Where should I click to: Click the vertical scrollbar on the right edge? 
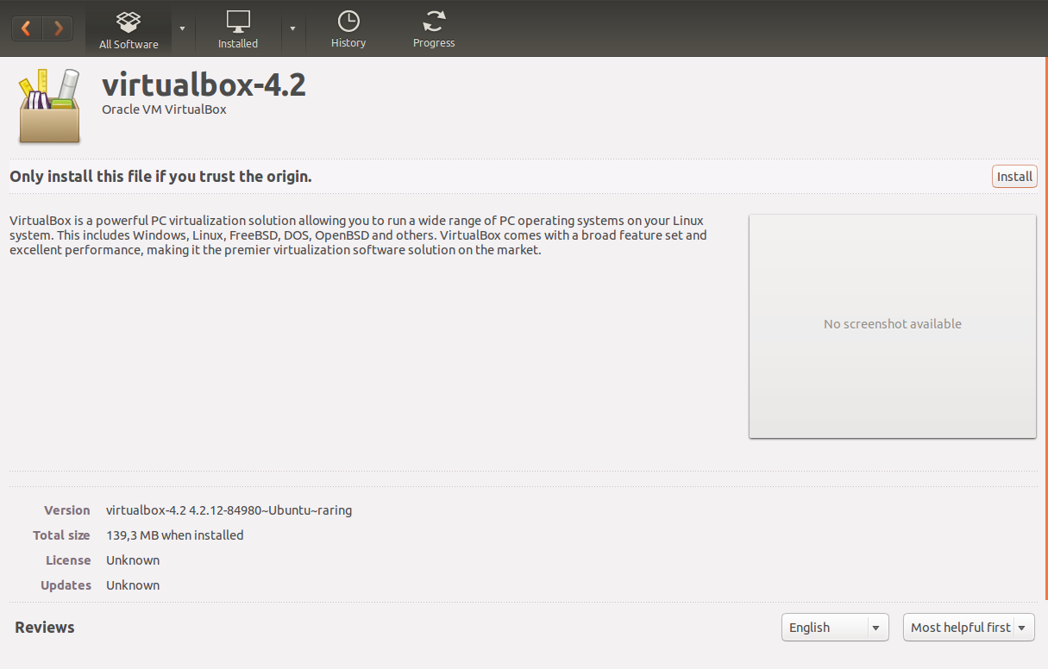(1045, 328)
